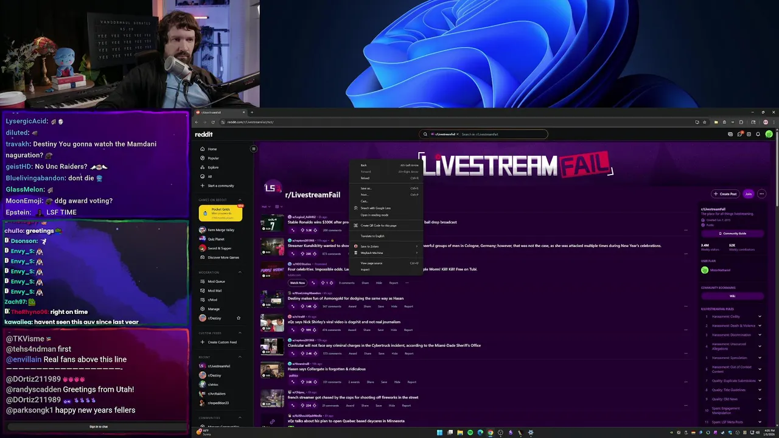Collapse the Moderation section
This screenshot has height=438, width=779.
[240, 272]
